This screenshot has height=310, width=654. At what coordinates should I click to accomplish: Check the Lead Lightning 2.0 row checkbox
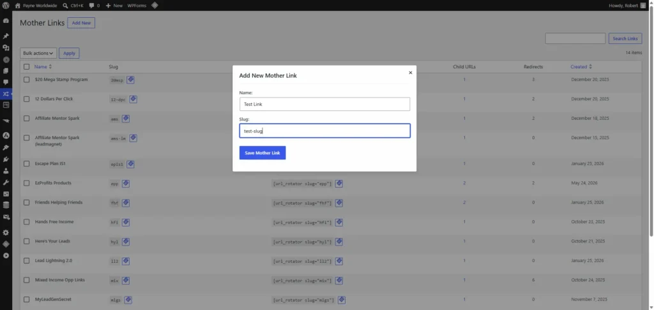pos(27,261)
